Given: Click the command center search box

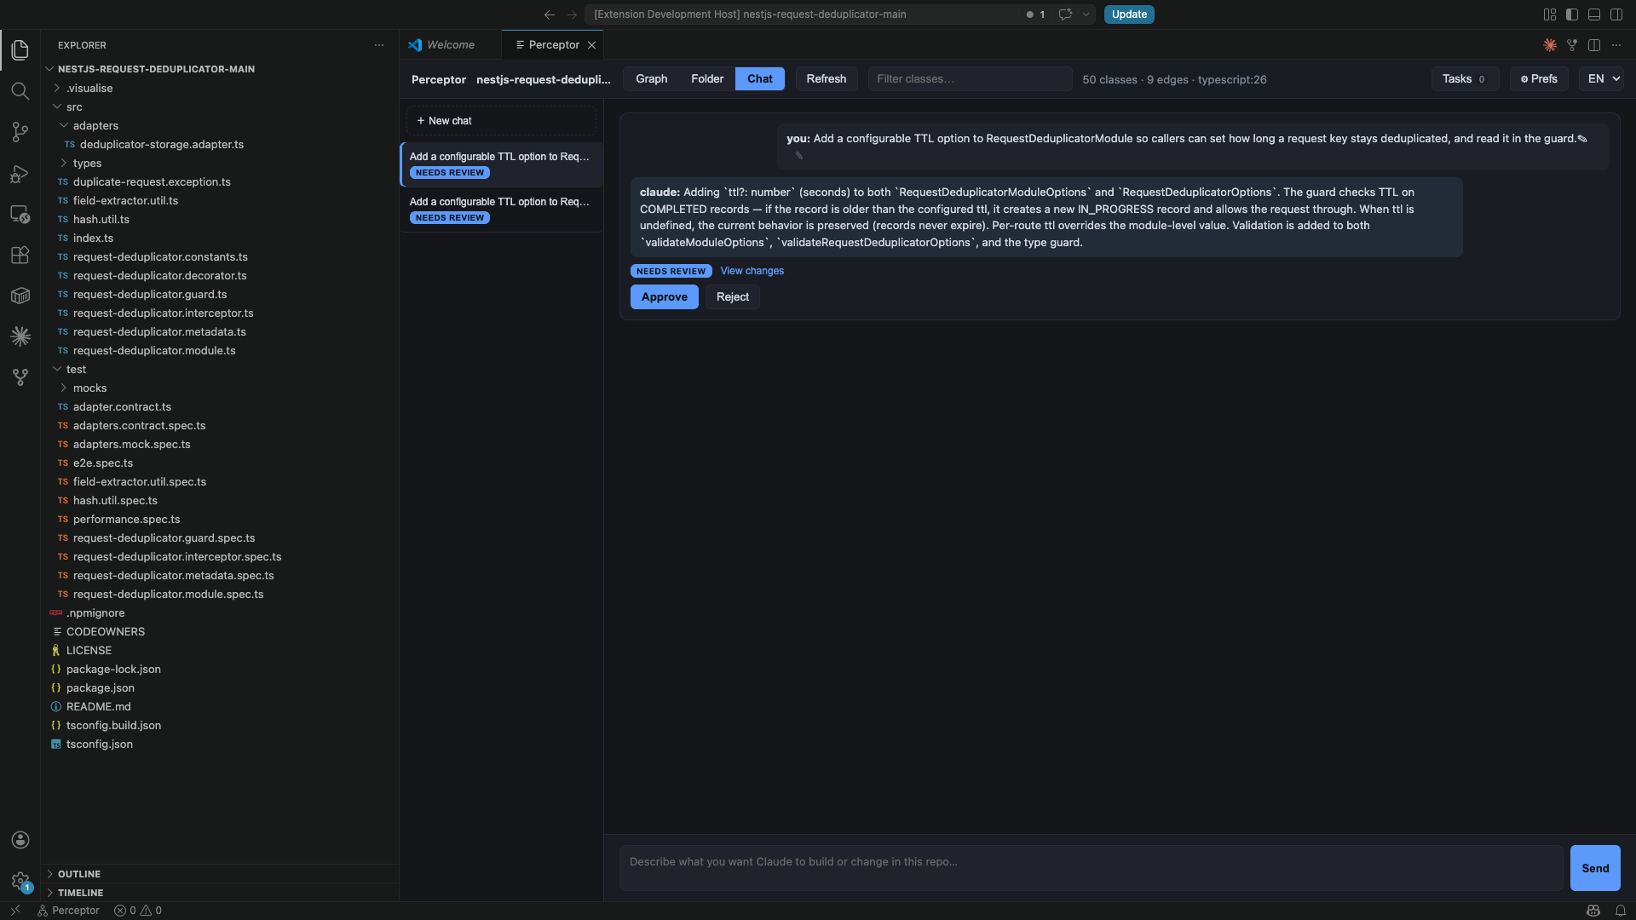Looking at the screenshot, I should click(801, 14).
